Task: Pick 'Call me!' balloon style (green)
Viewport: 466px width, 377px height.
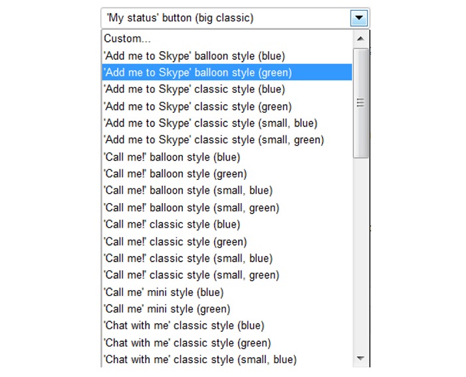Action: point(175,174)
